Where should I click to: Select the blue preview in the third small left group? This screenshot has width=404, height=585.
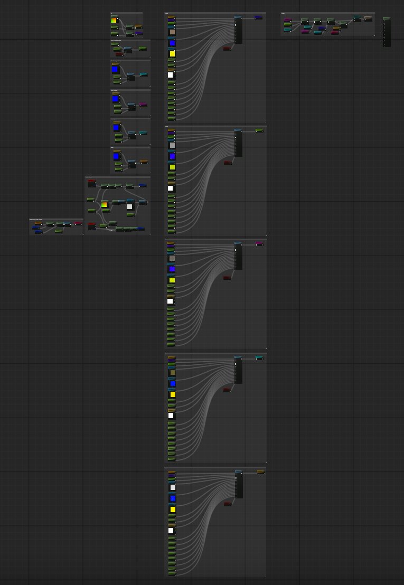[x=115, y=69]
